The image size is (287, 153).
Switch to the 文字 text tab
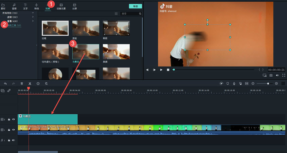(x=25, y=6)
